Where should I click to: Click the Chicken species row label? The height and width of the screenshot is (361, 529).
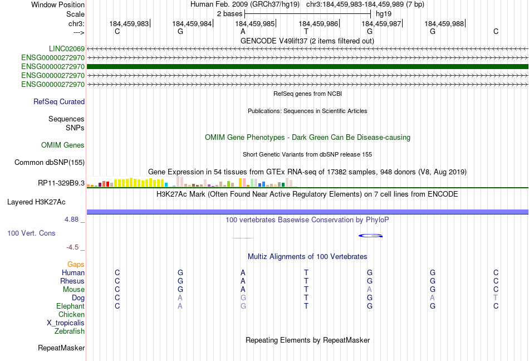[71, 314]
